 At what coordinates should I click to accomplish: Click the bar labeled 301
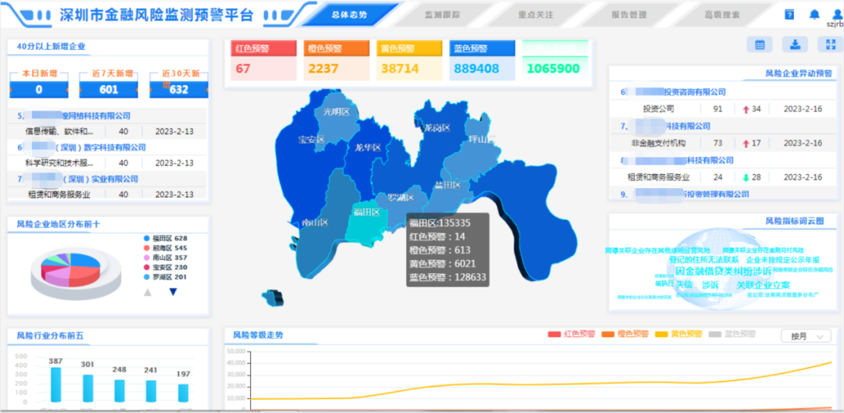pyautogui.click(x=88, y=388)
